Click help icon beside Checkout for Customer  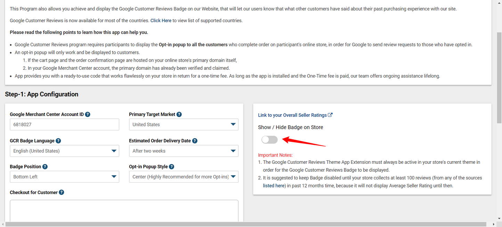coord(61,192)
